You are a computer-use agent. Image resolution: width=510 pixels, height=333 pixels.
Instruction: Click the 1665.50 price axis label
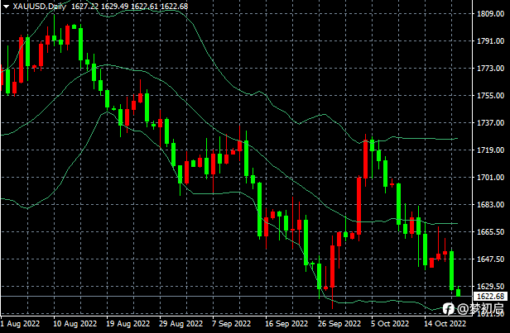coord(490,231)
